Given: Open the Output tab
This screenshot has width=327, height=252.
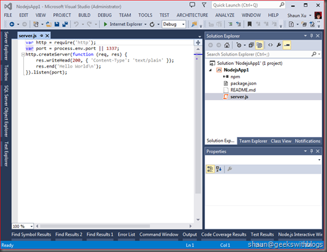Looking at the screenshot, I should pos(189,234).
